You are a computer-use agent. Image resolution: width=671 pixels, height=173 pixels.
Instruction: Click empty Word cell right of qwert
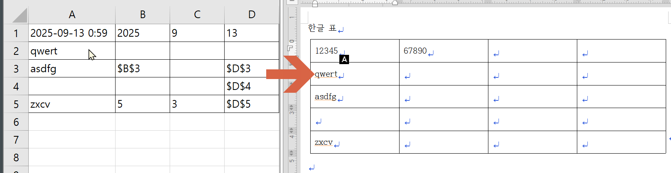[x=444, y=74]
